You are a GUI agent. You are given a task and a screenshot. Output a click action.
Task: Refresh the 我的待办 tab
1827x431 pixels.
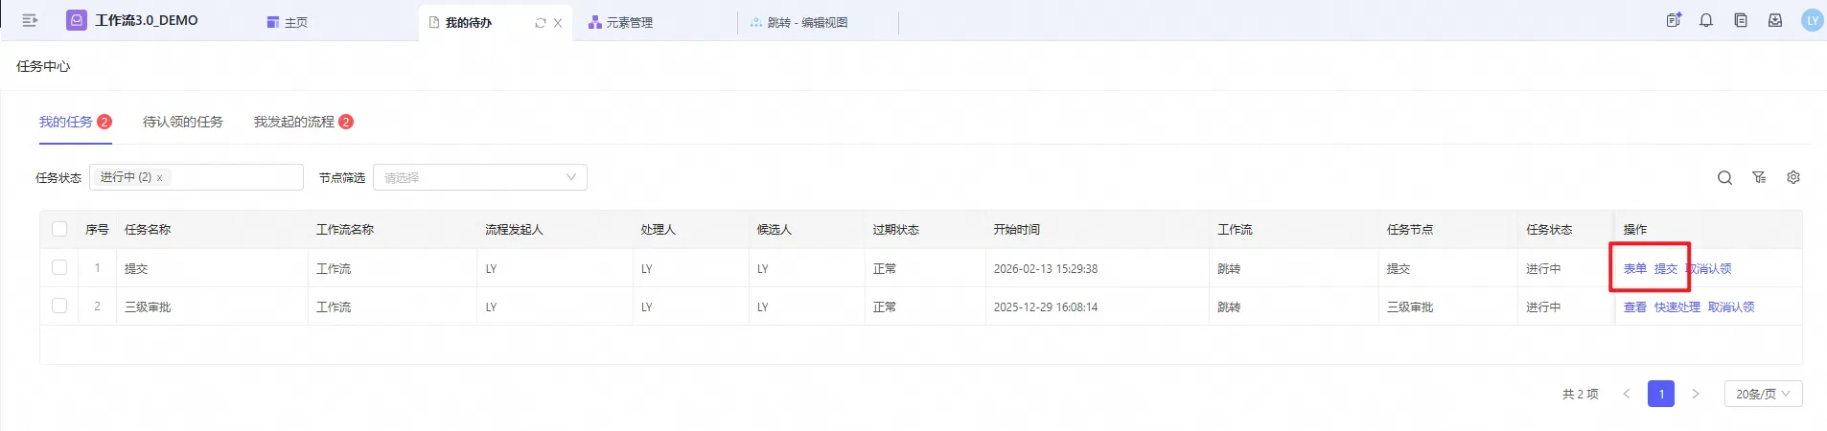tap(541, 23)
